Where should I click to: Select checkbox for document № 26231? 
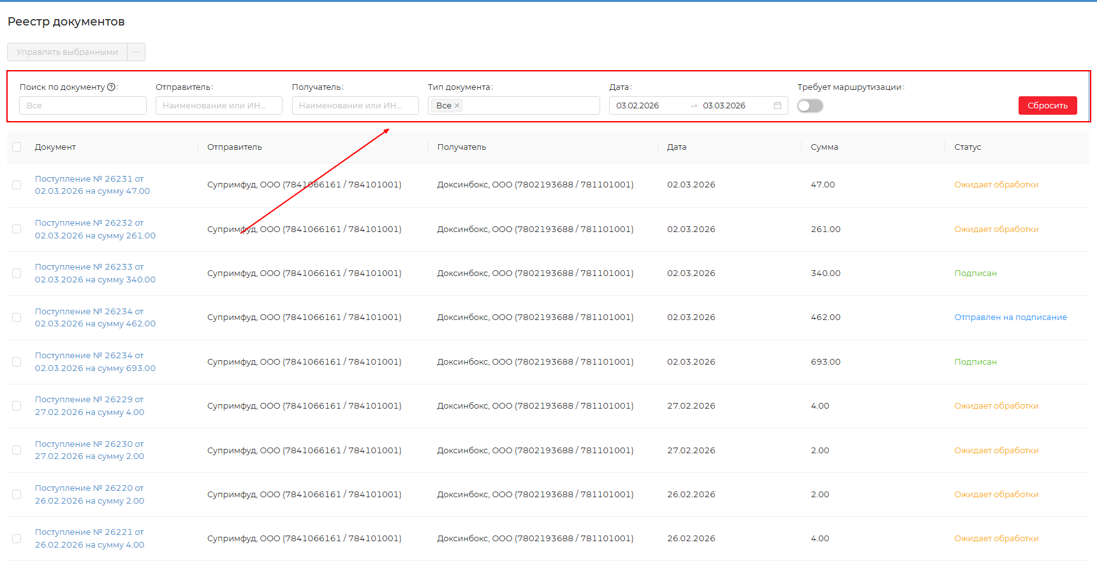tap(17, 185)
